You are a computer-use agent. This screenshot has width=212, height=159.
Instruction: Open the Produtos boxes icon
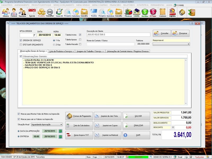(x=41, y=12)
